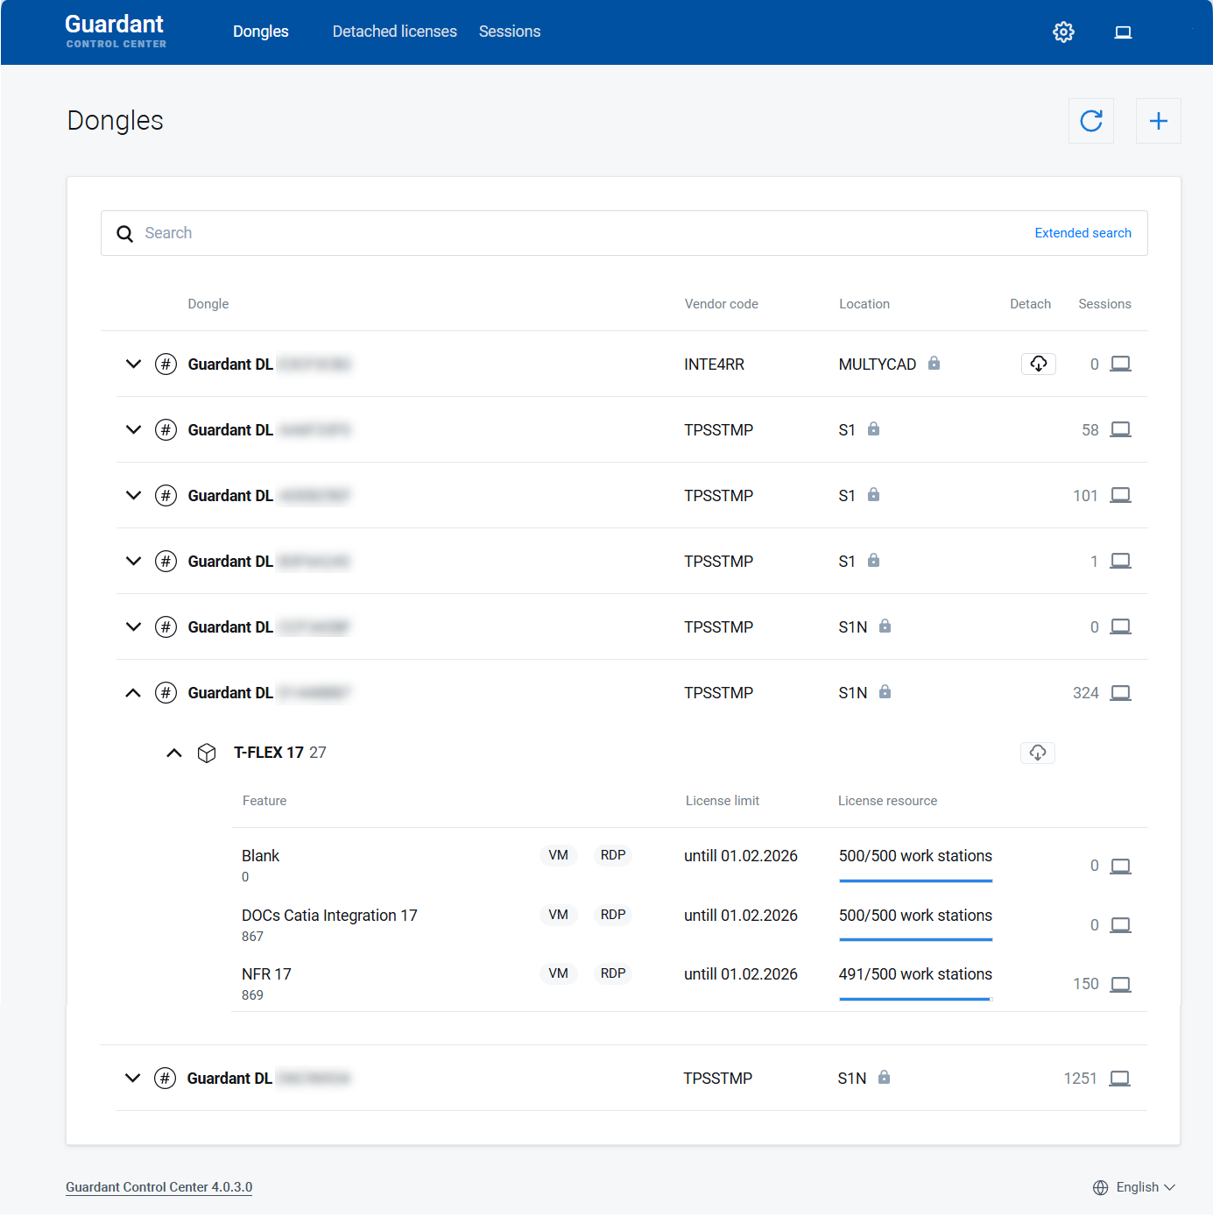This screenshot has height=1217, width=1213.
Task: Click the DOCs Catia Integration 17 resource bar
Action: (916, 940)
